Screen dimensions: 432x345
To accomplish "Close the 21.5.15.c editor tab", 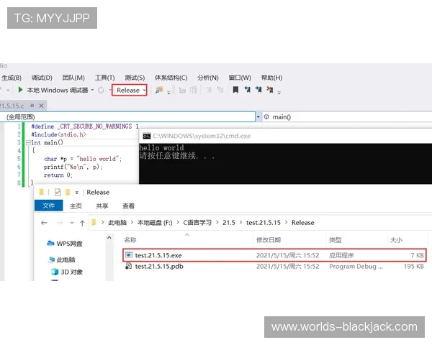I will click(41, 106).
